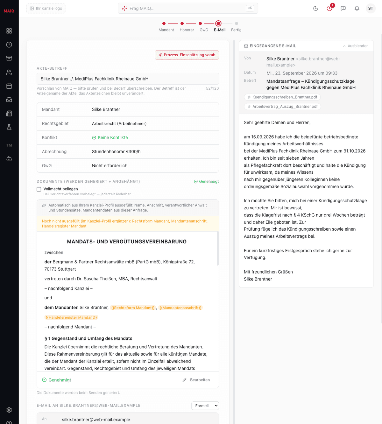This screenshot has width=382, height=424.
Task: Collapse incoming email with Ausblenden
Action: (356, 46)
